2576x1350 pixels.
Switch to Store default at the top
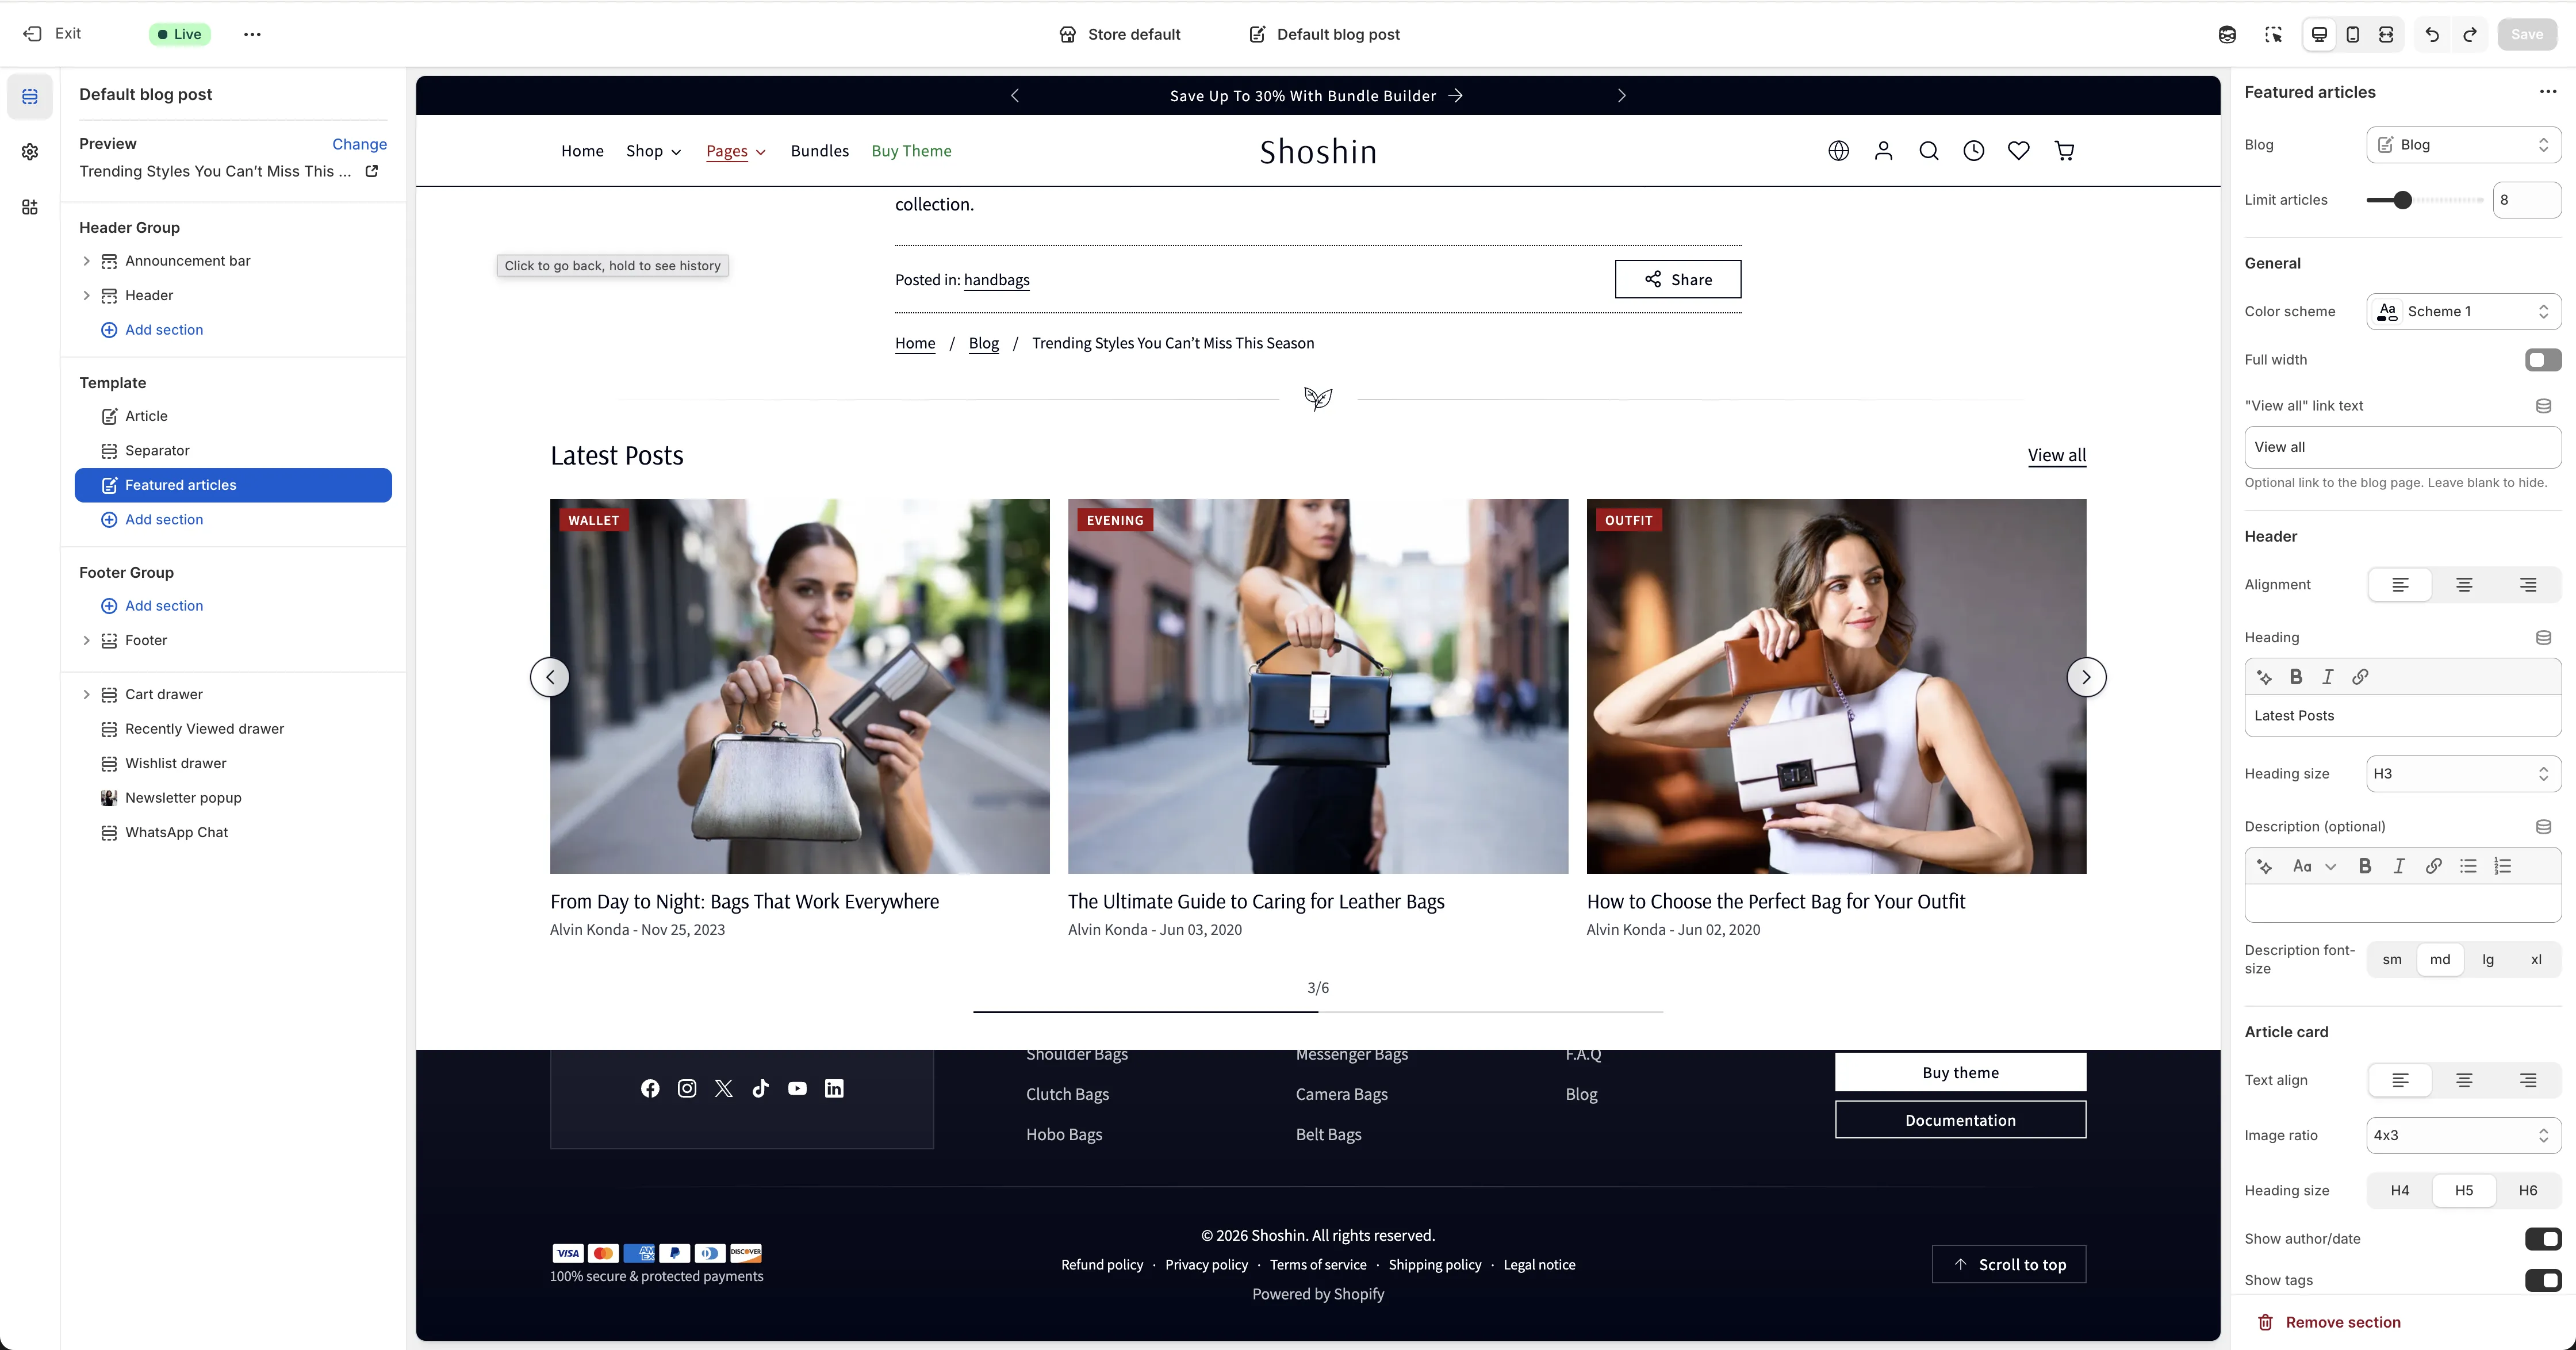pyautogui.click(x=1120, y=34)
